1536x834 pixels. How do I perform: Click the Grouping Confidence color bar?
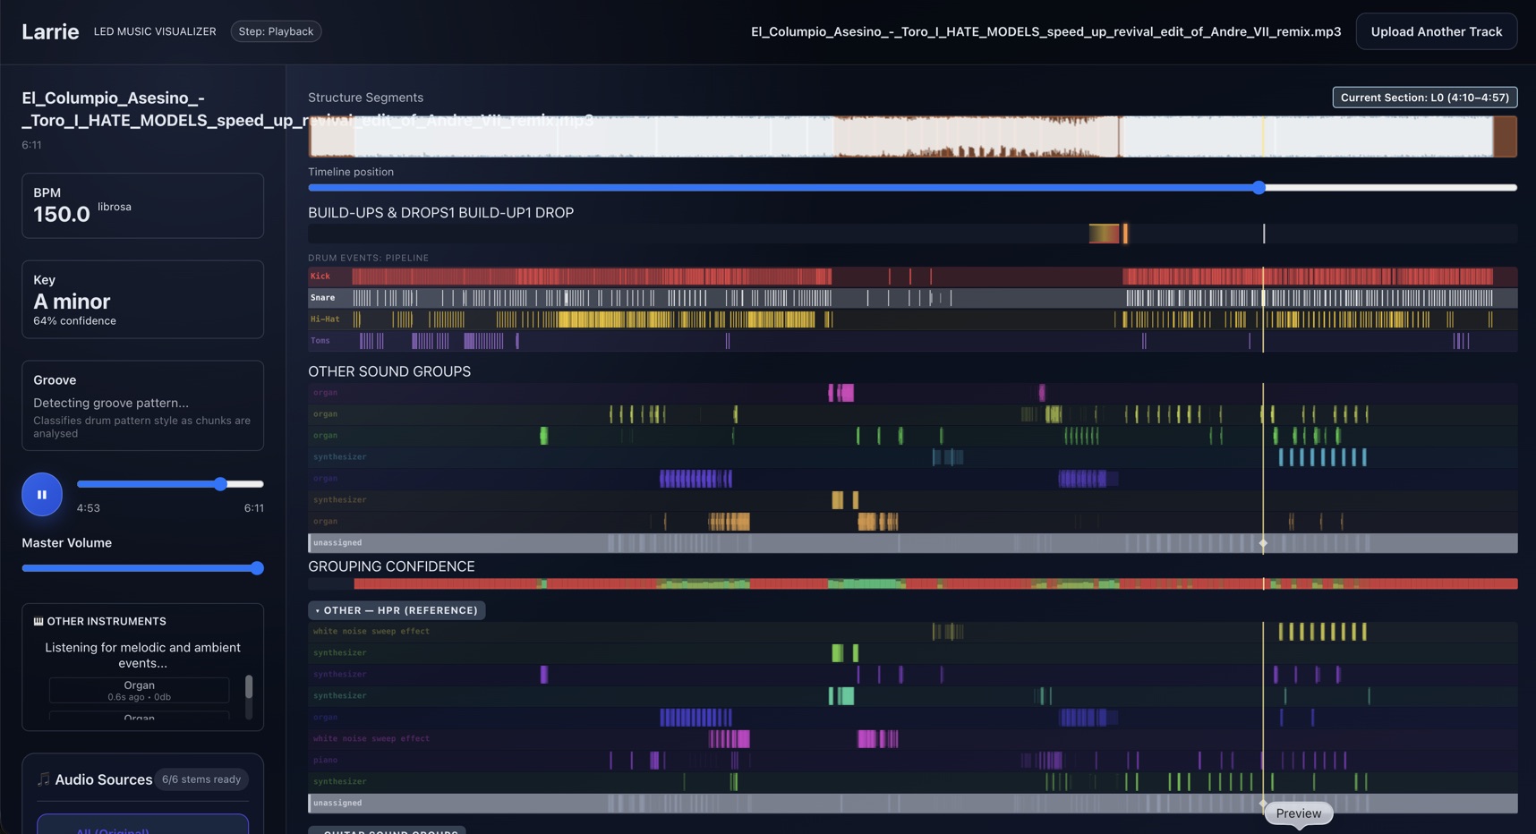point(912,584)
